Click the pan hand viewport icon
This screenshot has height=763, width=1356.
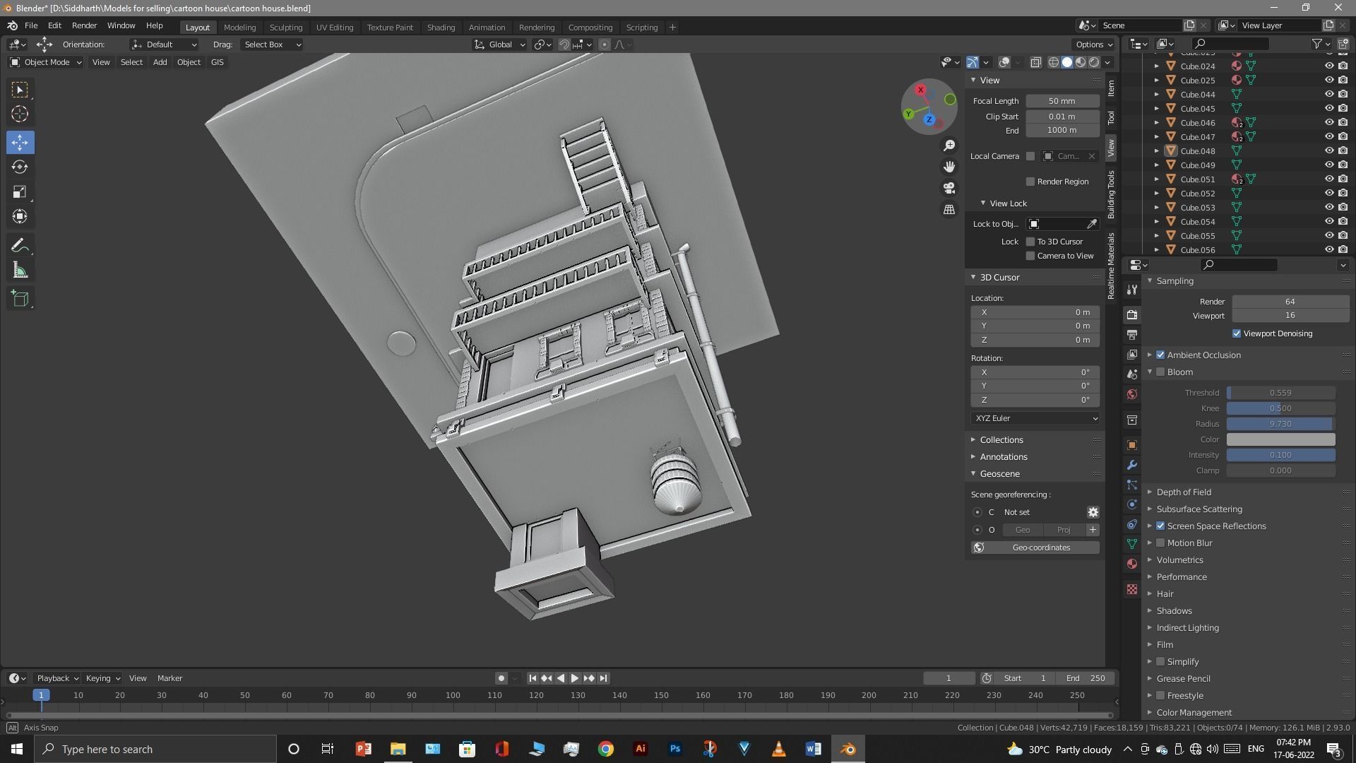click(949, 167)
